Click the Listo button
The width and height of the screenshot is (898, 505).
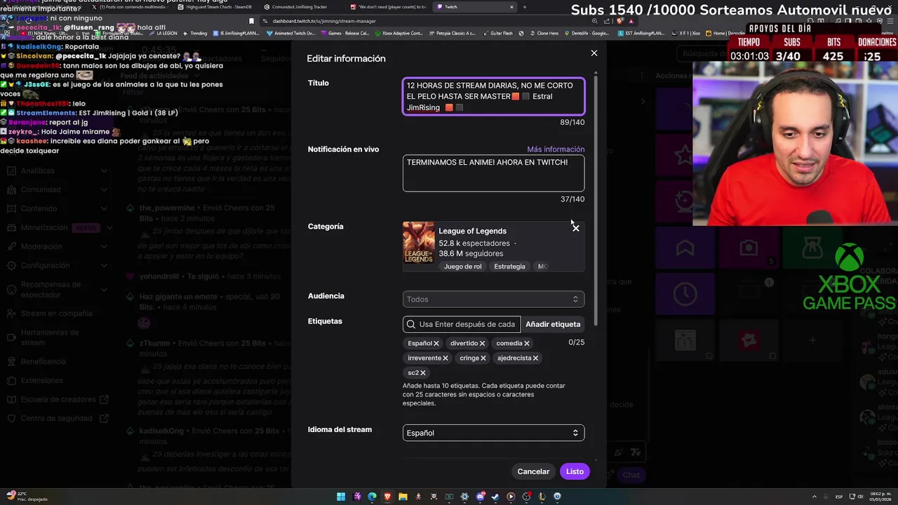point(575,471)
